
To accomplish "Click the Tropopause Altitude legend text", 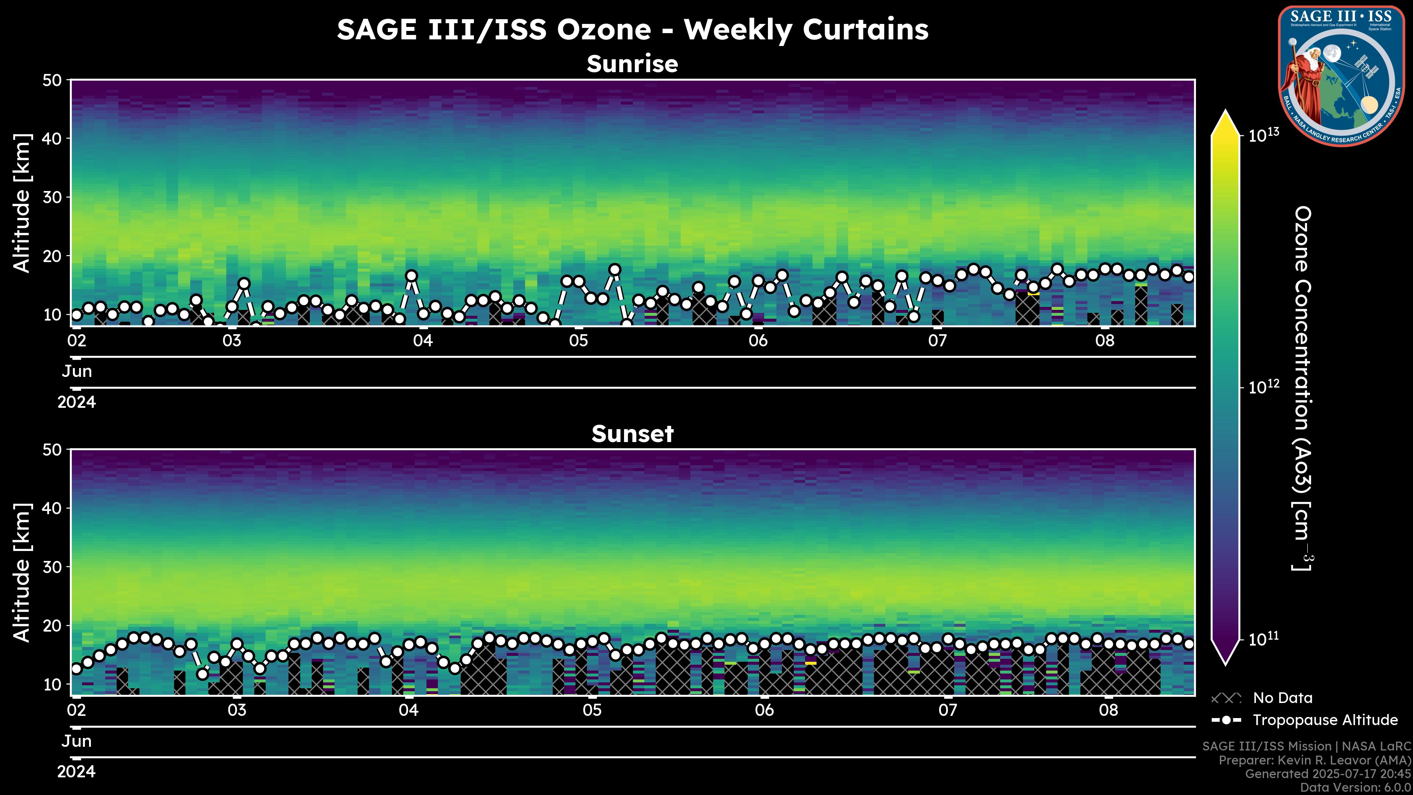I will (x=1325, y=720).
